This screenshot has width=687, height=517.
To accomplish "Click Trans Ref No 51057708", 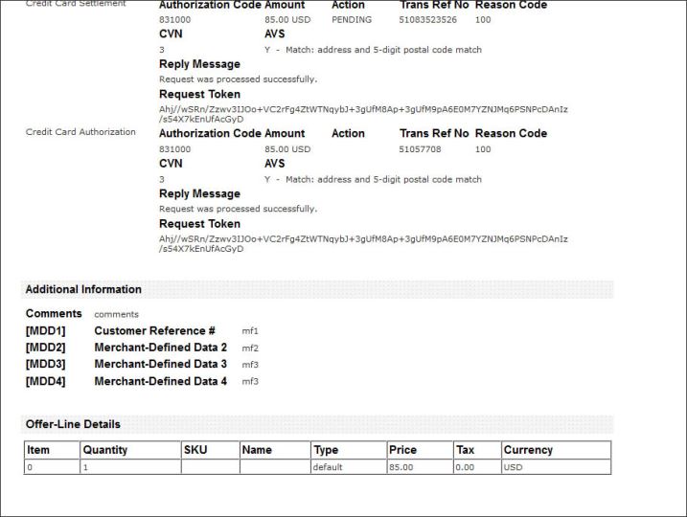I will click(420, 149).
